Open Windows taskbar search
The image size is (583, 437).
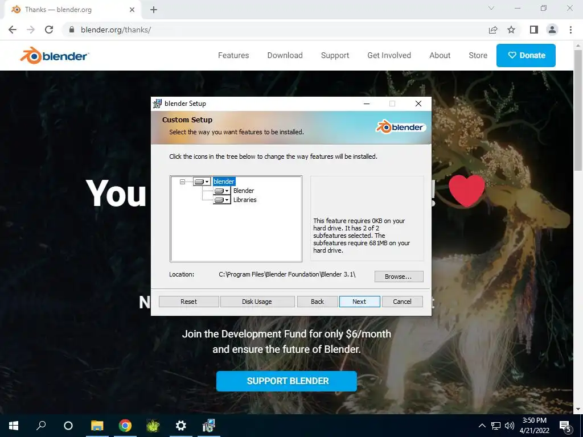pos(41,426)
